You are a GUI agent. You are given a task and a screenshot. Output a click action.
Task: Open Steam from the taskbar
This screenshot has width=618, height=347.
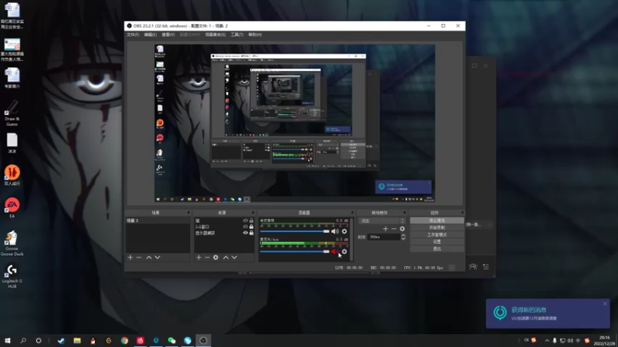click(x=61, y=341)
